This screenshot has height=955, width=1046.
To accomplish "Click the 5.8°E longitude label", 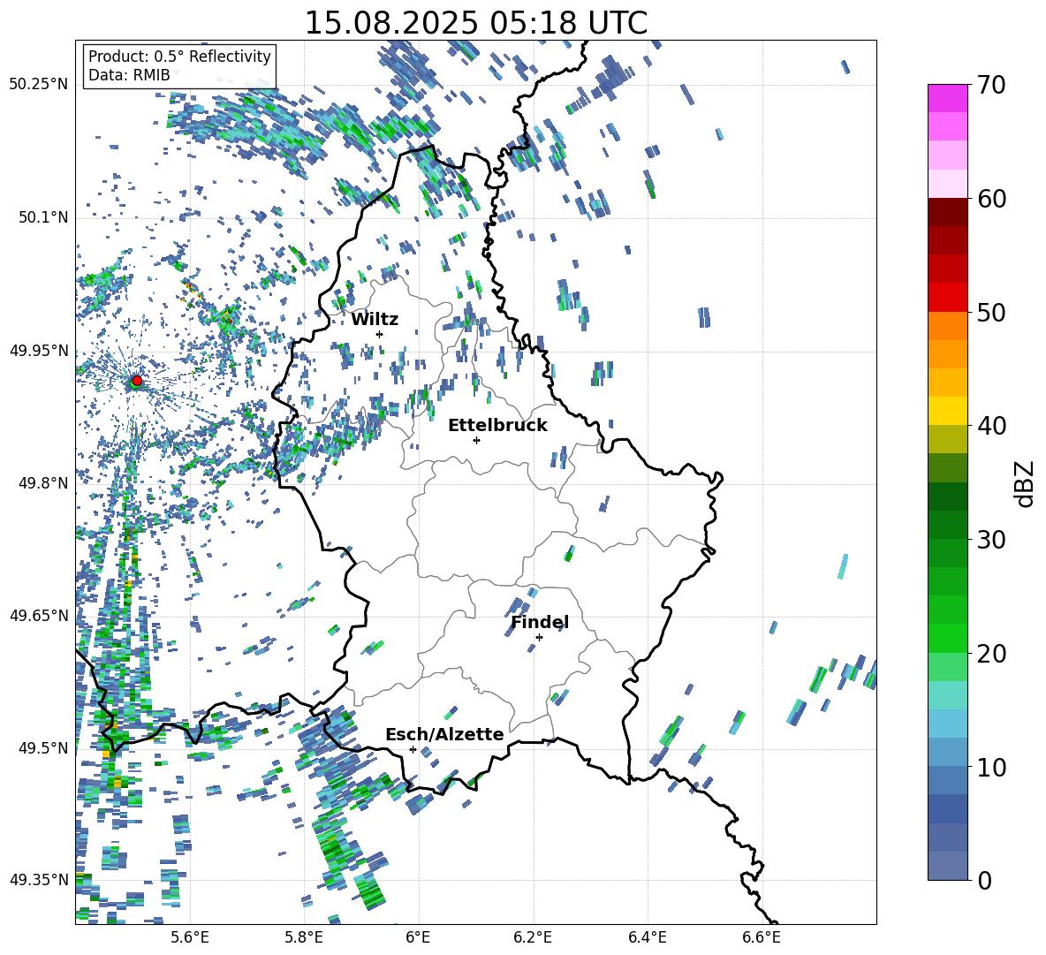I will pyautogui.click(x=304, y=938).
